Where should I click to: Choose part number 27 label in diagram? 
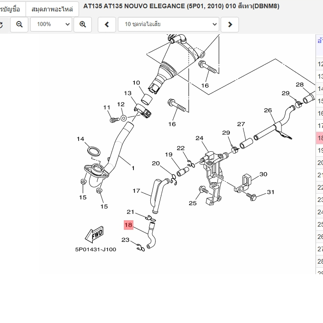pyautogui.click(x=241, y=124)
